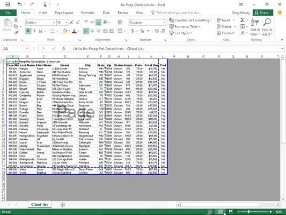This screenshot has height=215, width=286.
Task: Click the Share button
Action: click(x=263, y=13)
